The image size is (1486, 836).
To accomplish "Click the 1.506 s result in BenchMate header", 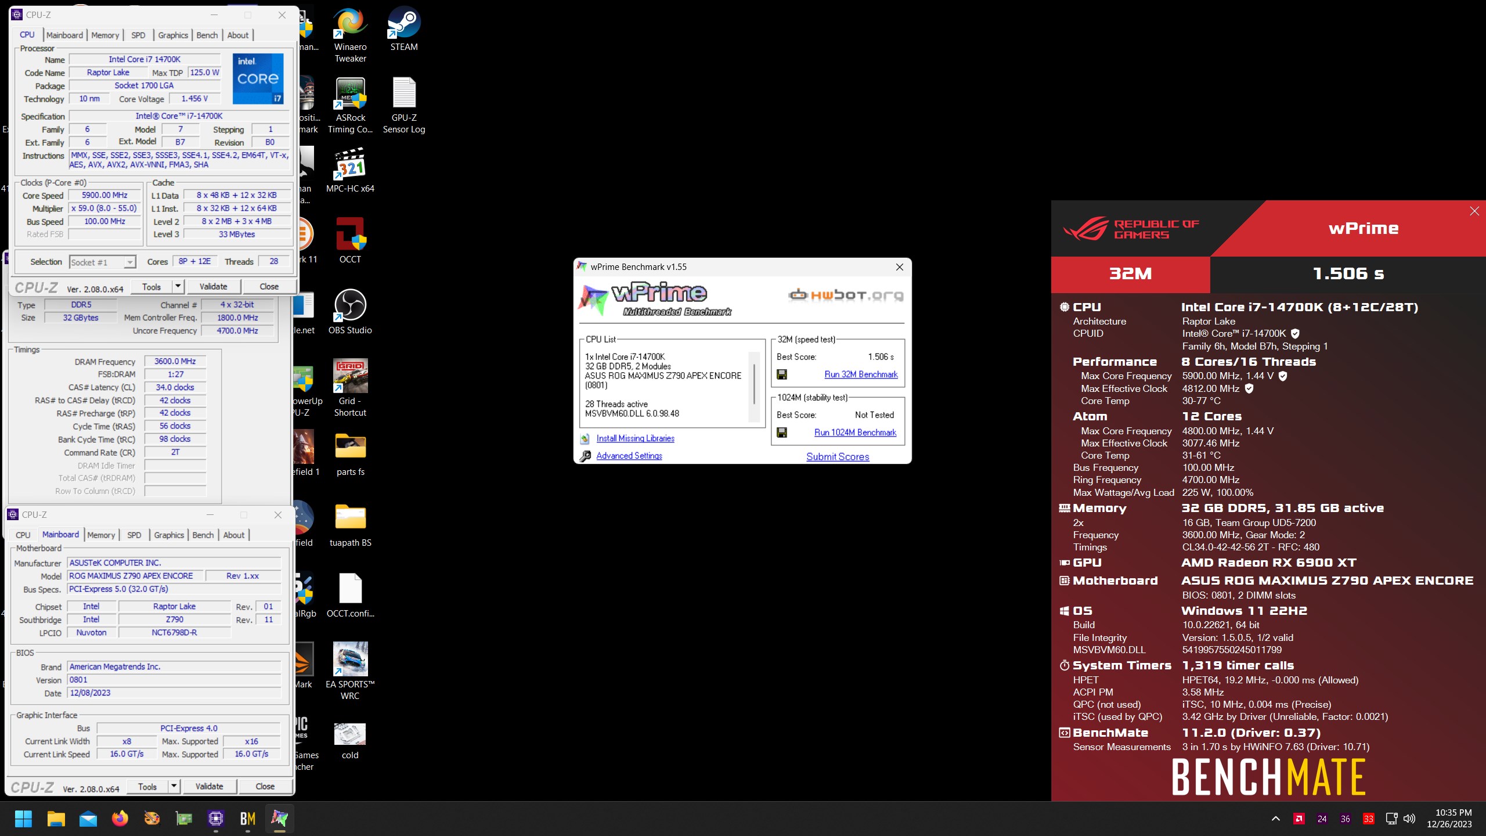I will (1348, 273).
